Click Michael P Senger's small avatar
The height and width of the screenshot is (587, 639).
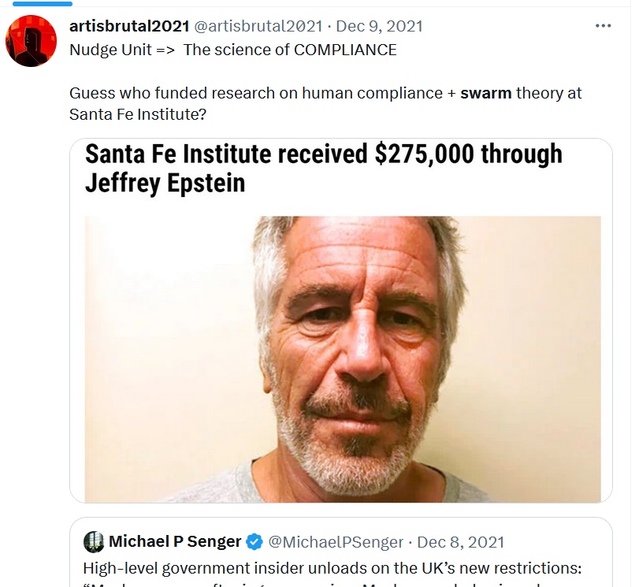coord(94,542)
